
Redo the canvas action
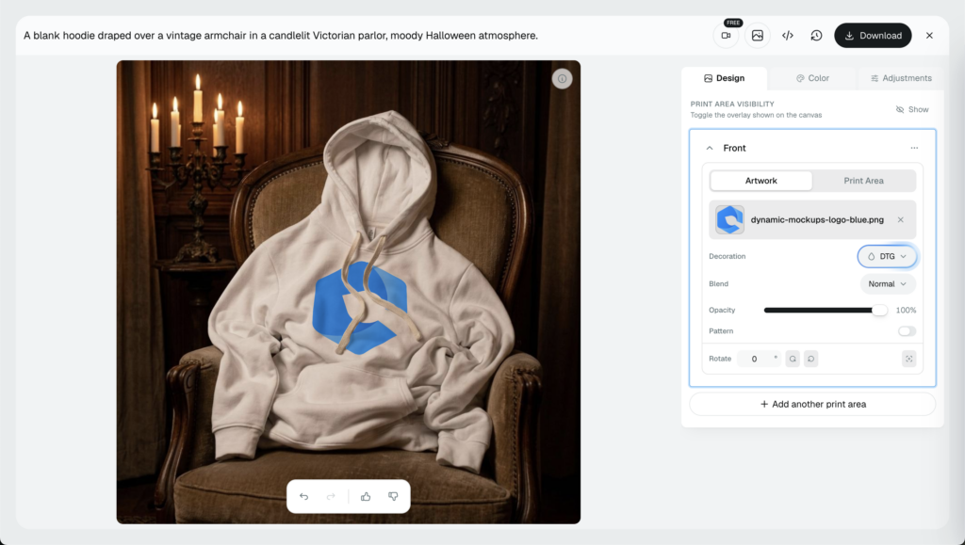pyautogui.click(x=331, y=496)
